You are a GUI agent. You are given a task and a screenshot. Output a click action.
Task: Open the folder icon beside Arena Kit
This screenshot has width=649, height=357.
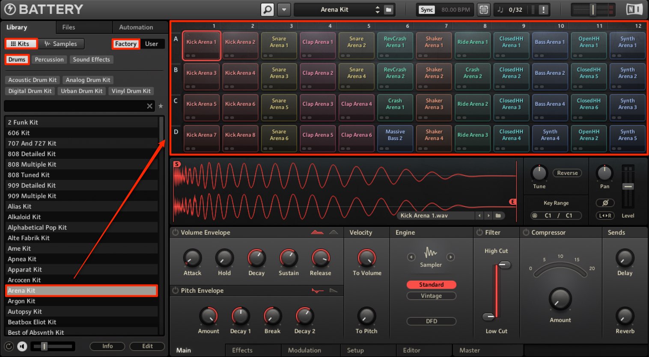point(389,9)
